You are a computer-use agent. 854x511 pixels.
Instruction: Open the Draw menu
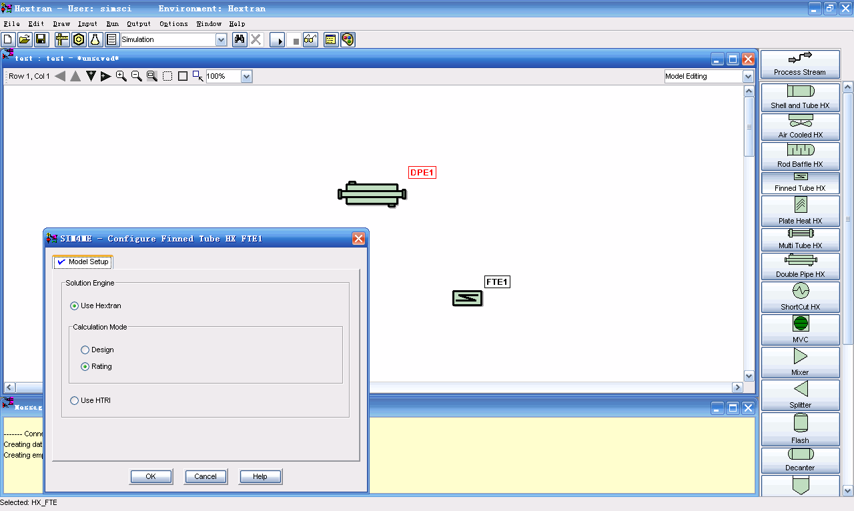61,24
